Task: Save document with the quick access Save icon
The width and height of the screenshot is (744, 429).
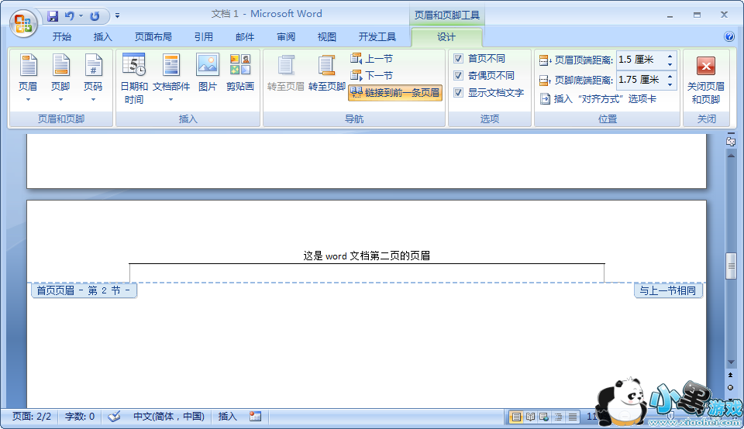Action: [x=52, y=16]
